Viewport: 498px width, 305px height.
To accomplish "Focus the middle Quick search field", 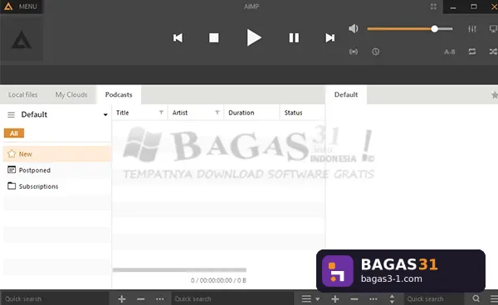I will 232,298.
